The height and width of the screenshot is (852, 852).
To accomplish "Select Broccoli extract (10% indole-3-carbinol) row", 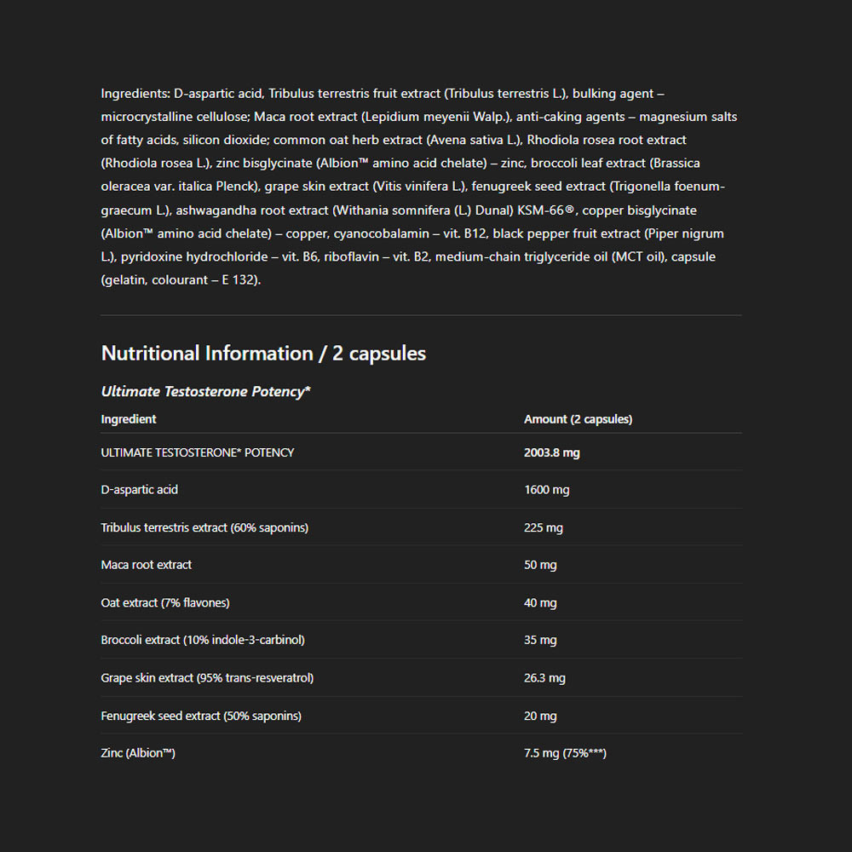I will point(203,640).
